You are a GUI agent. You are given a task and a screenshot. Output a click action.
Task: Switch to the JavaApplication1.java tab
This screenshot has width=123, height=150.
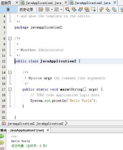pos(44,3)
